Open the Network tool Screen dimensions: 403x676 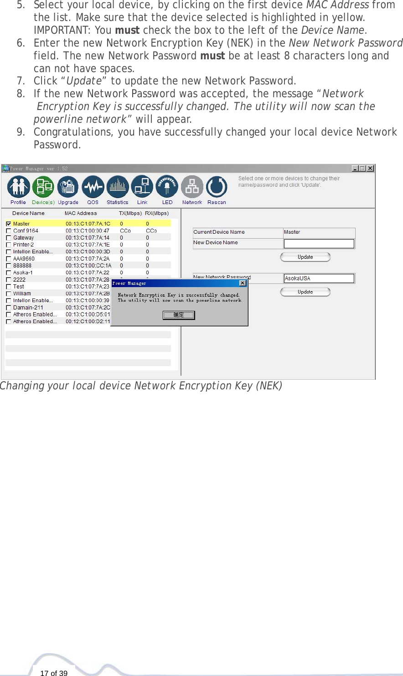(x=192, y=186)
